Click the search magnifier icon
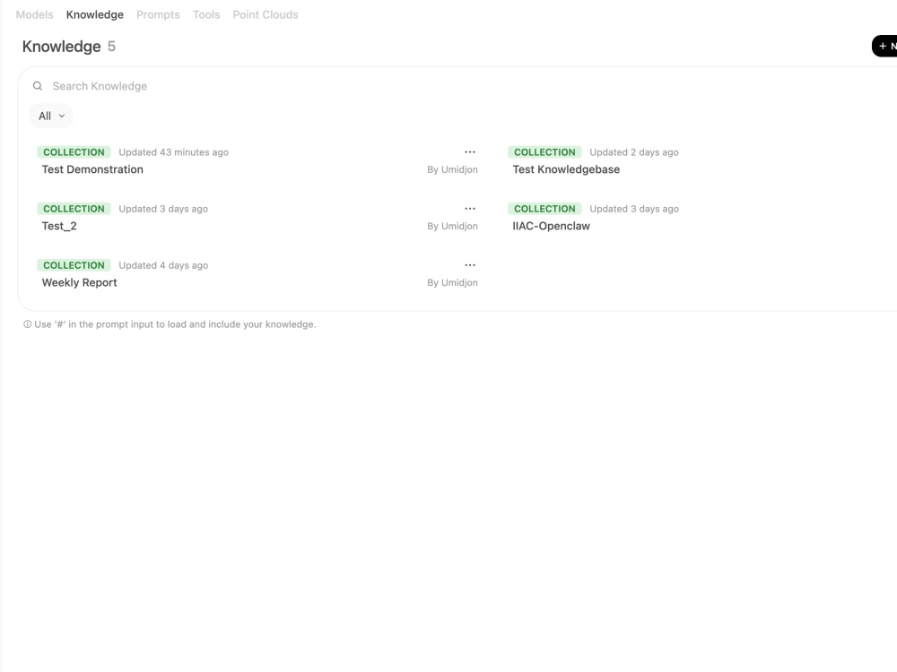This screenshot has height=672, width=897. 38,86
